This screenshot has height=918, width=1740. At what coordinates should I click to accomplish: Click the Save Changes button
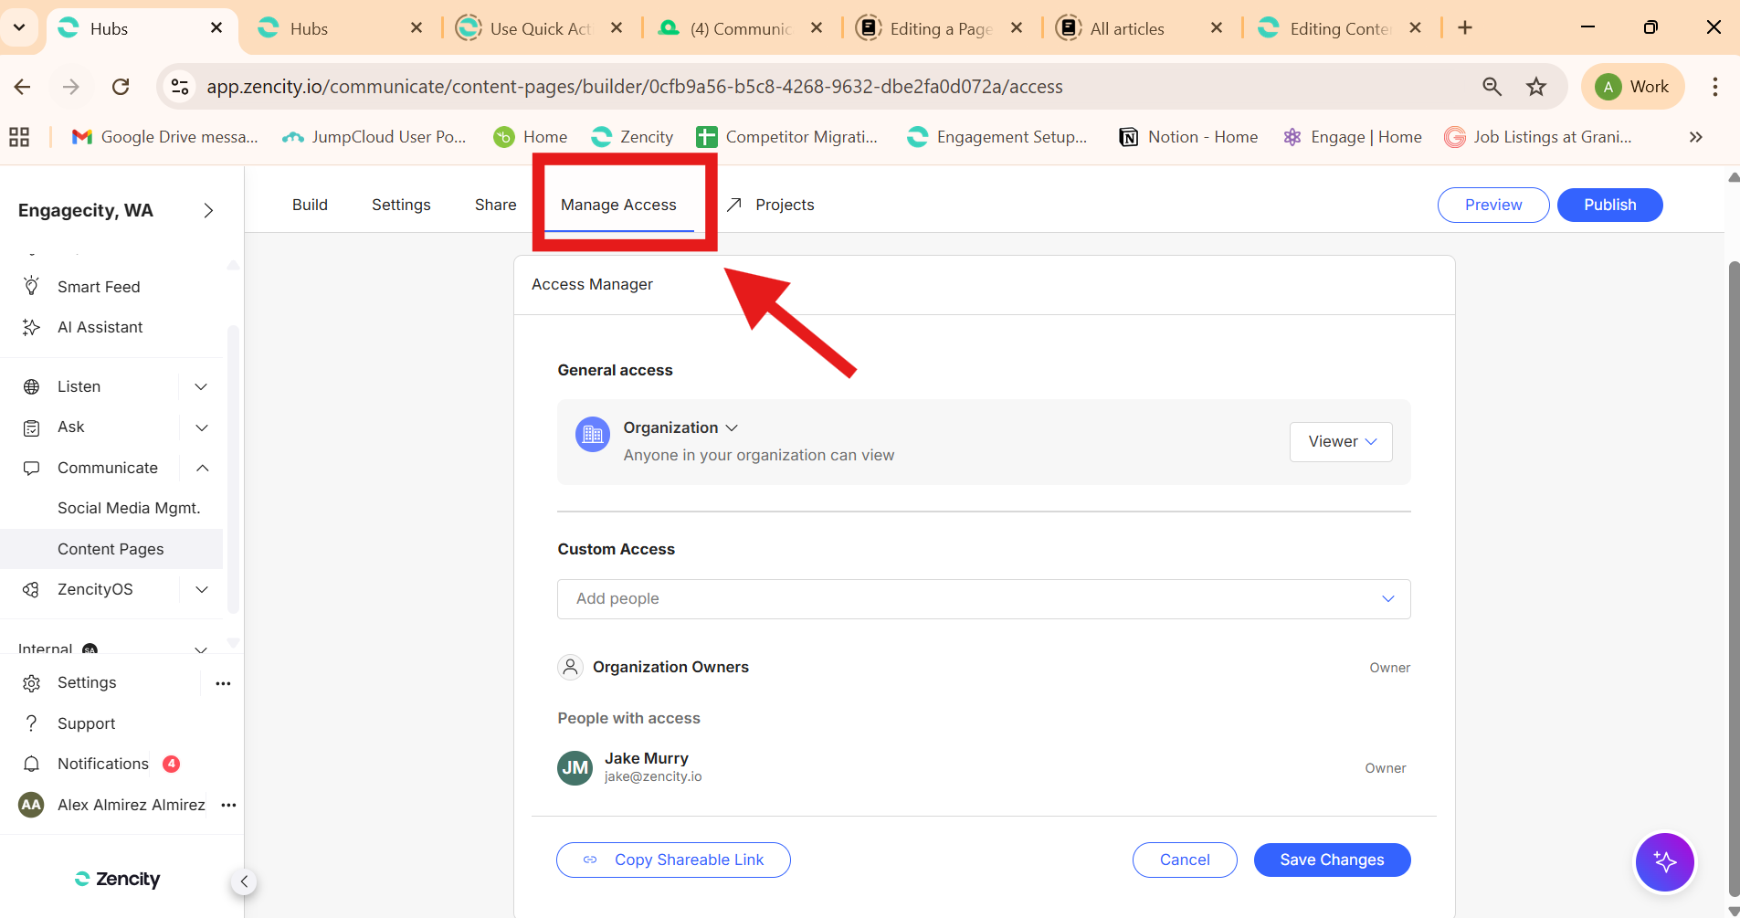1331,860
